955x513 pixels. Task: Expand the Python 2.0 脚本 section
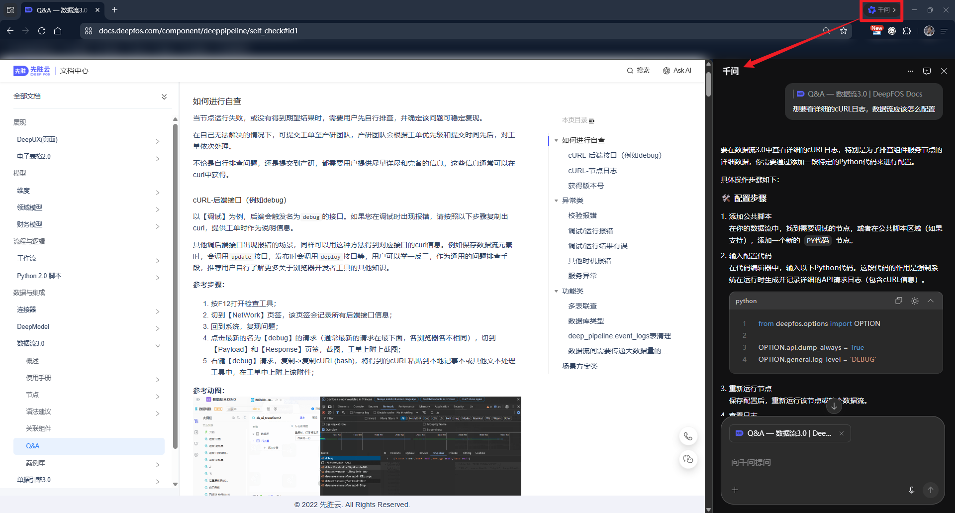click(157, 278)
